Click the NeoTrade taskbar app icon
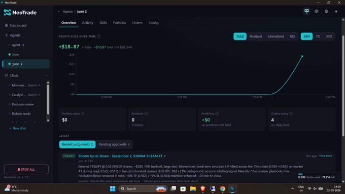 [x=232, y=189]
